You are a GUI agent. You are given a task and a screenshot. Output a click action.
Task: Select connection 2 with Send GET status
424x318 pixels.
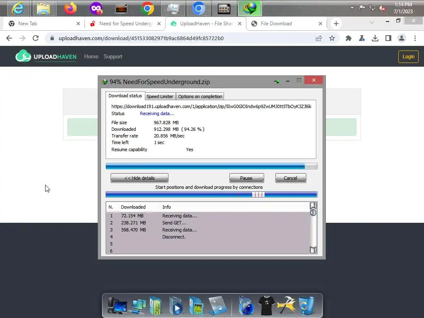[x=208, y=223]
